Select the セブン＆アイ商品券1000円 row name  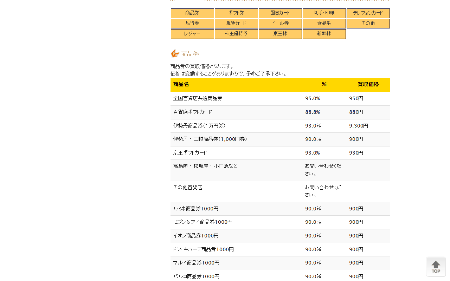203,222
